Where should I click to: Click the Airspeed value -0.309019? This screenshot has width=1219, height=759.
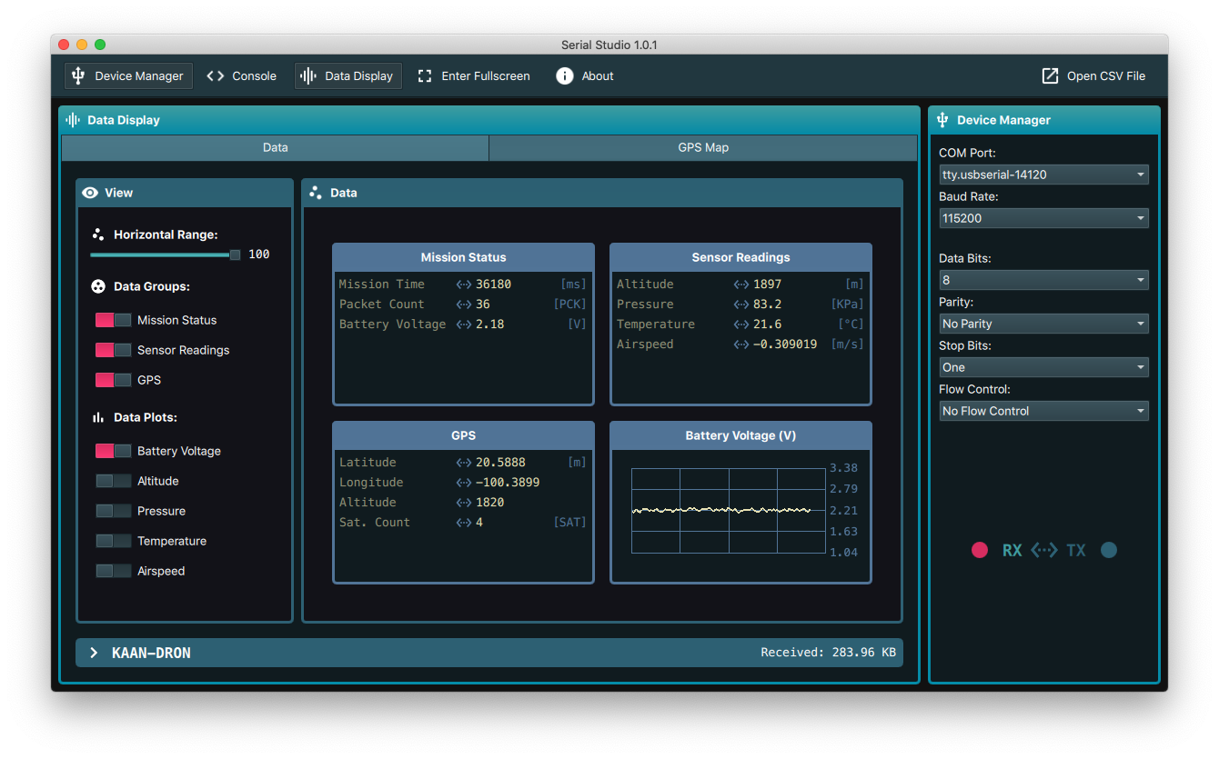pyautogui.click(x=785, y=345)
